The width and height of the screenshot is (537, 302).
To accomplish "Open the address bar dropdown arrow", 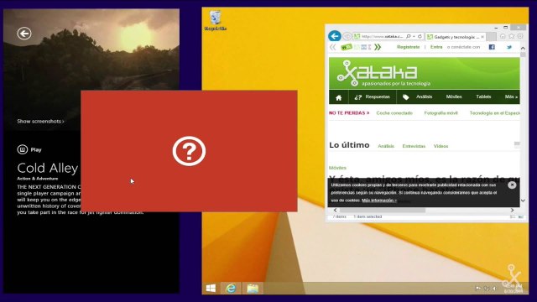I will [x=414, y=36].
